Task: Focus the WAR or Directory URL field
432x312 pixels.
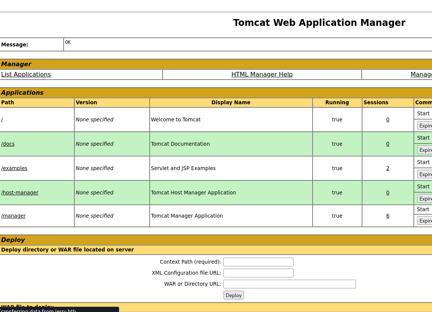Action: (x=290, y=284)
